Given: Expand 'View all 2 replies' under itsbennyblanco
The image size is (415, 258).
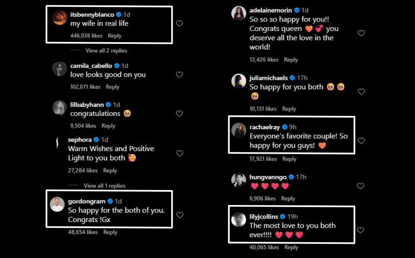Looking at the screenshot, I should coord(106,51).
